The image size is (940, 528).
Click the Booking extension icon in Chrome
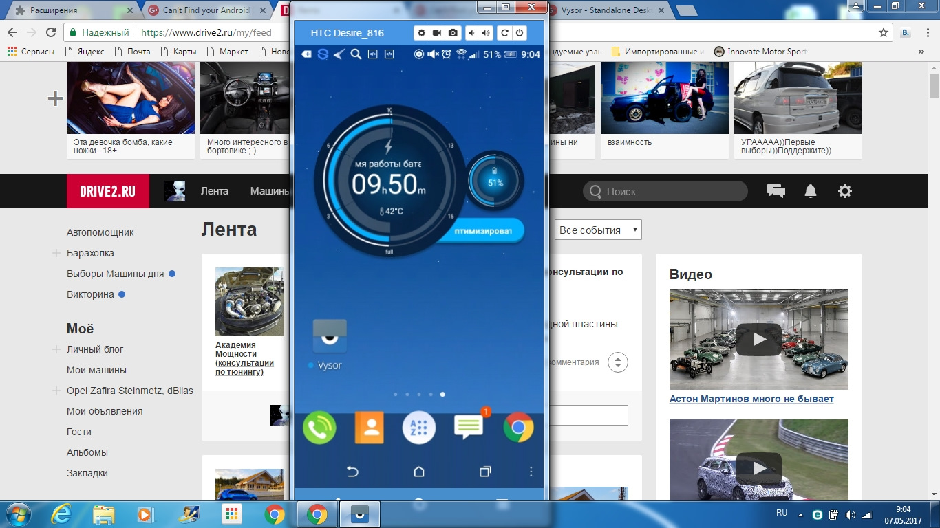906,32
